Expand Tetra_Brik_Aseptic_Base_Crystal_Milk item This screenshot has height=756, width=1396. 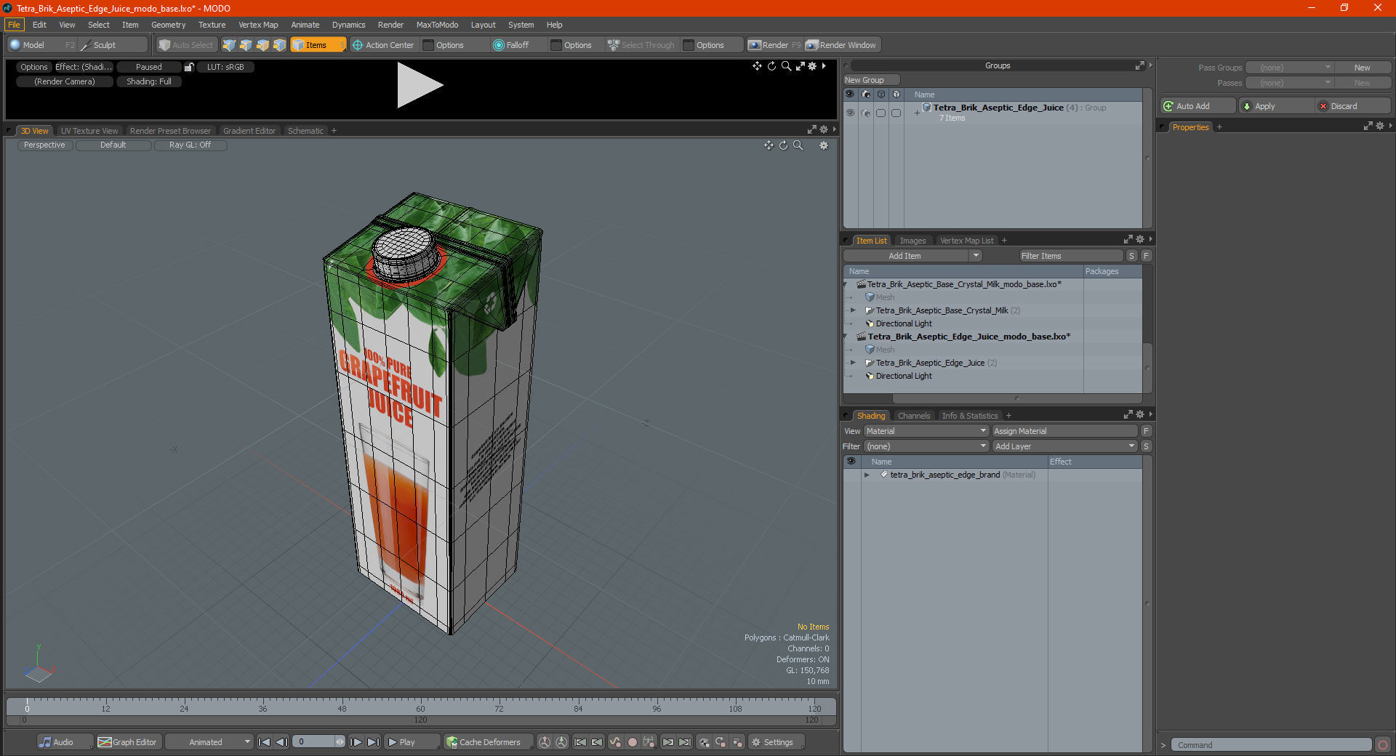[854, 310]
